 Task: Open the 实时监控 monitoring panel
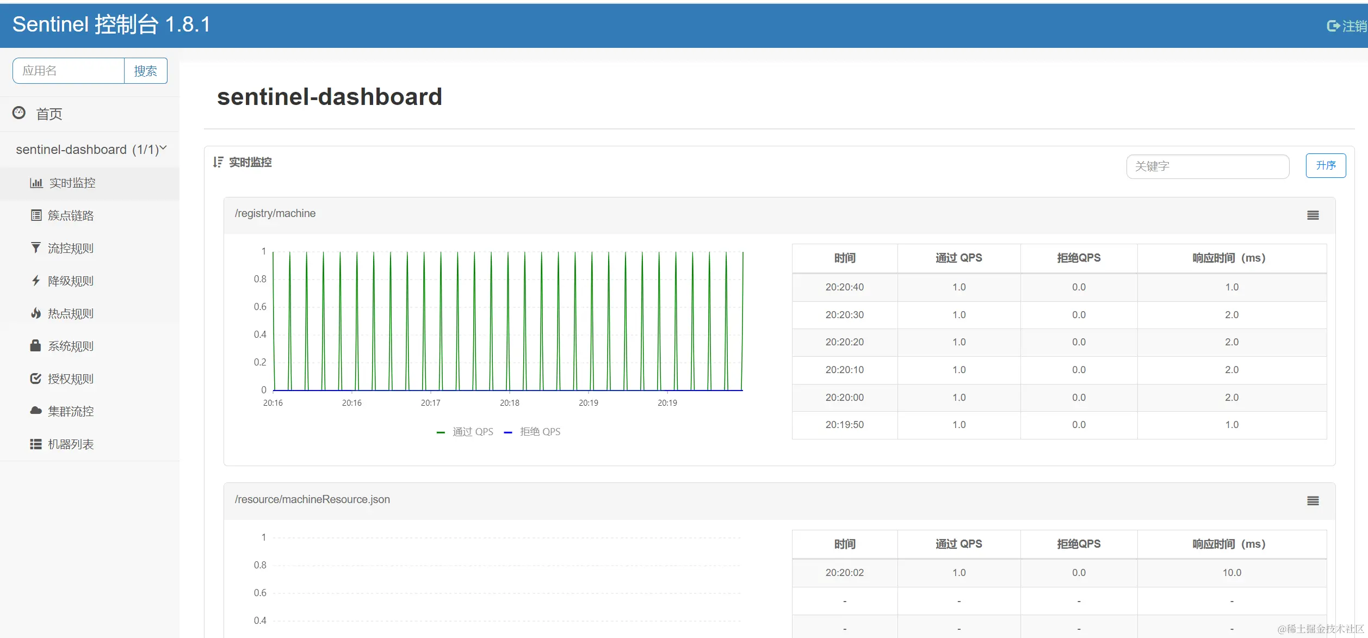[x=71, y=183]
